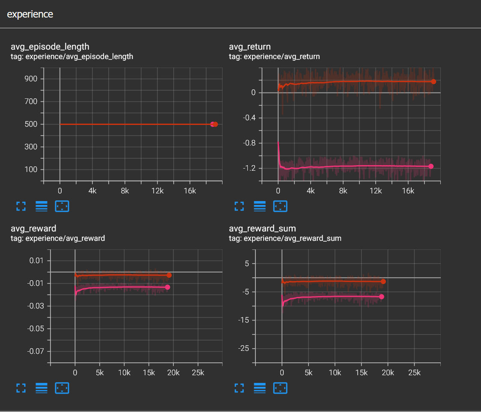Select the pink end point in avg_reward chart
The width and height of the screenshot is (481, 412).
(167, 287)
